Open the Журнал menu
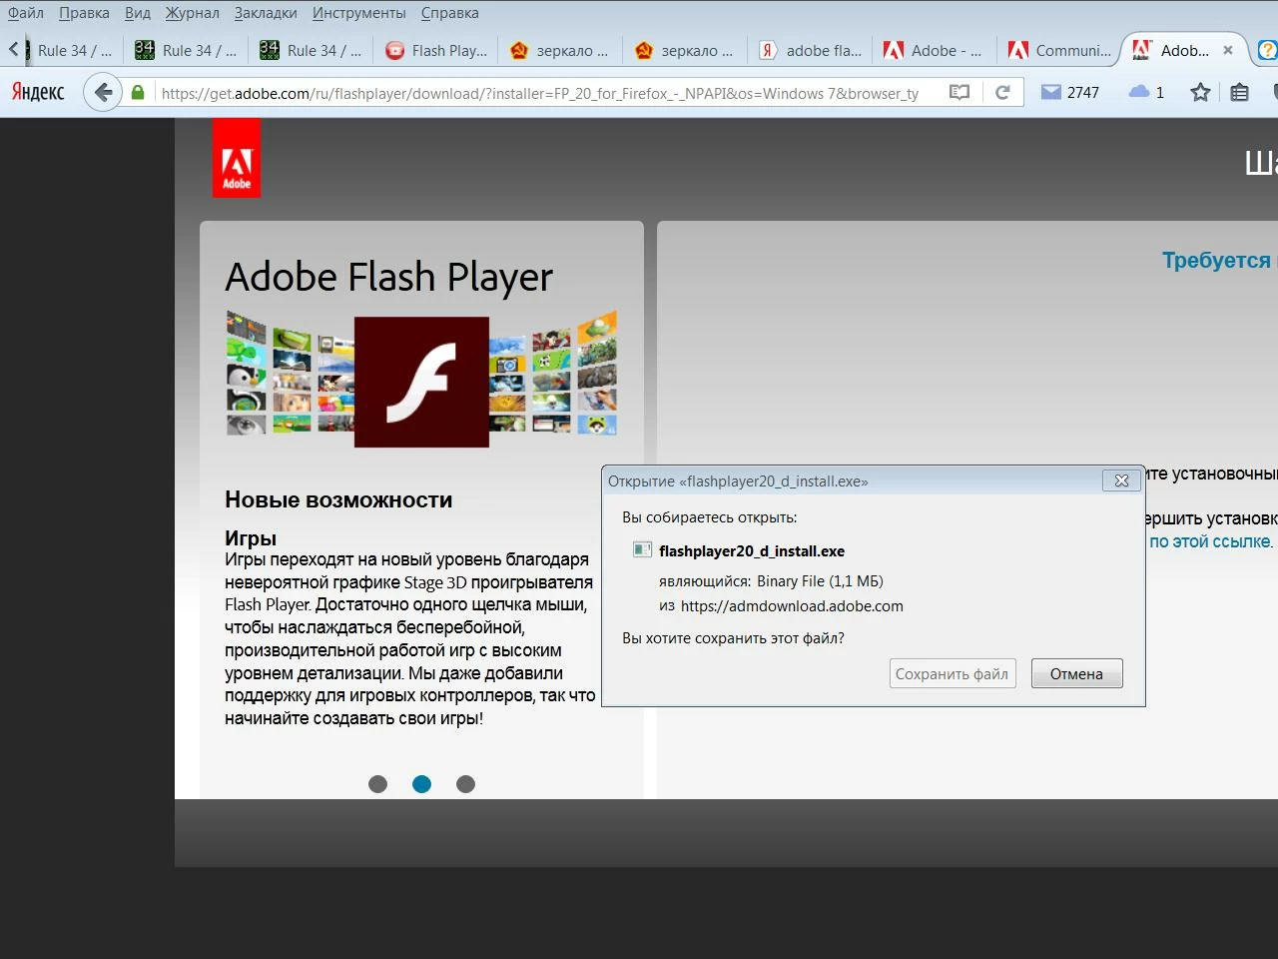1278x959 pixels. [192, 13]
